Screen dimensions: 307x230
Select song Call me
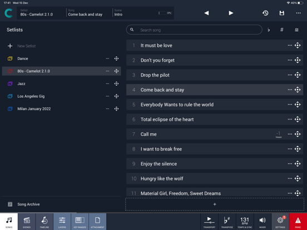click(x=215, y=134)
